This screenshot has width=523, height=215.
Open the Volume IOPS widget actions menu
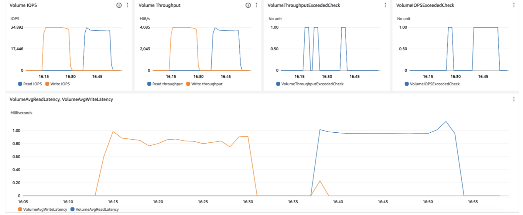[127, 5]
